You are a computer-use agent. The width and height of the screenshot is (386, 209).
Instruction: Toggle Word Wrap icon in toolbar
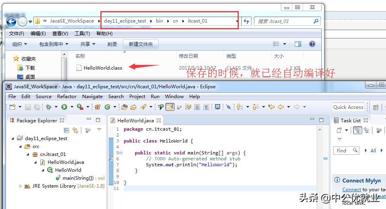pos(188,107)
